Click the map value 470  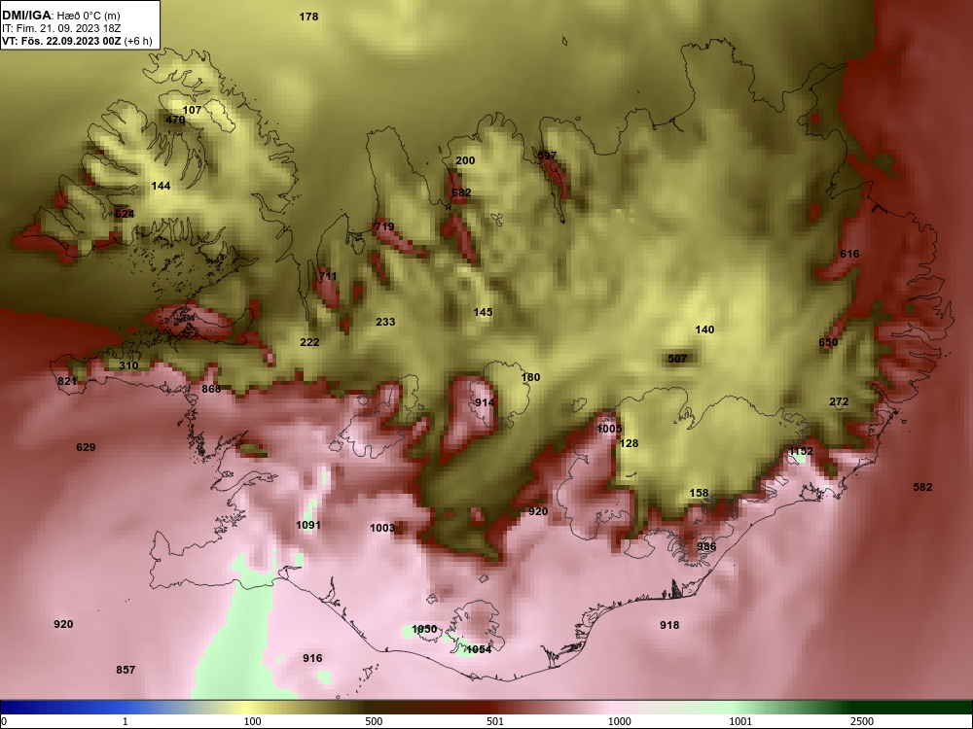[175, 120]
